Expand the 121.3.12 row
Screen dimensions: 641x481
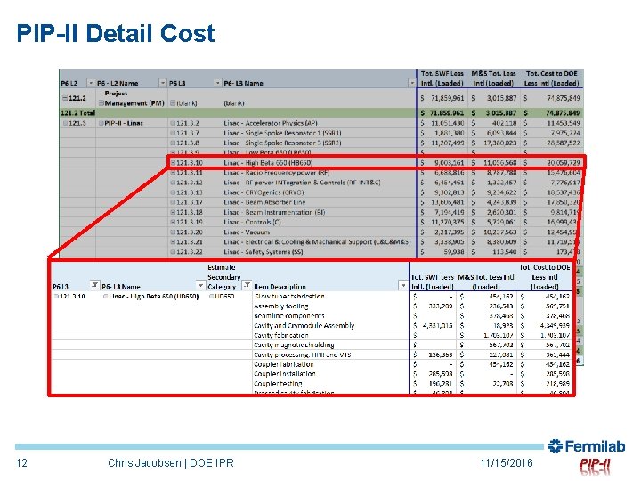point(173,183)
